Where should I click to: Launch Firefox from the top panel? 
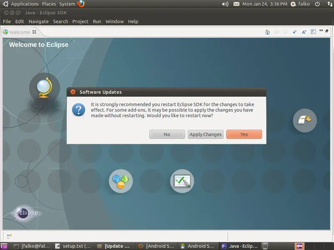(81, 4)
